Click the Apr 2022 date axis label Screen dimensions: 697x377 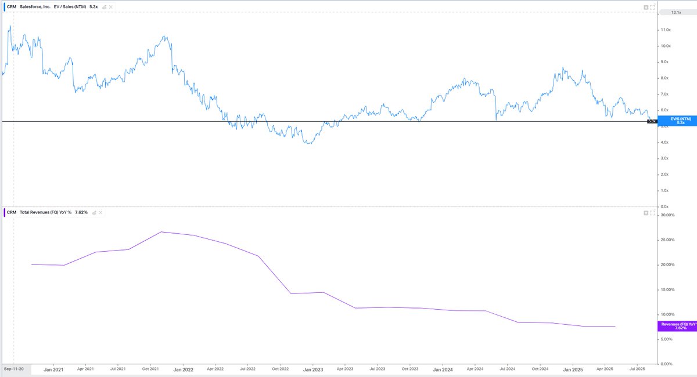(215, 368)
